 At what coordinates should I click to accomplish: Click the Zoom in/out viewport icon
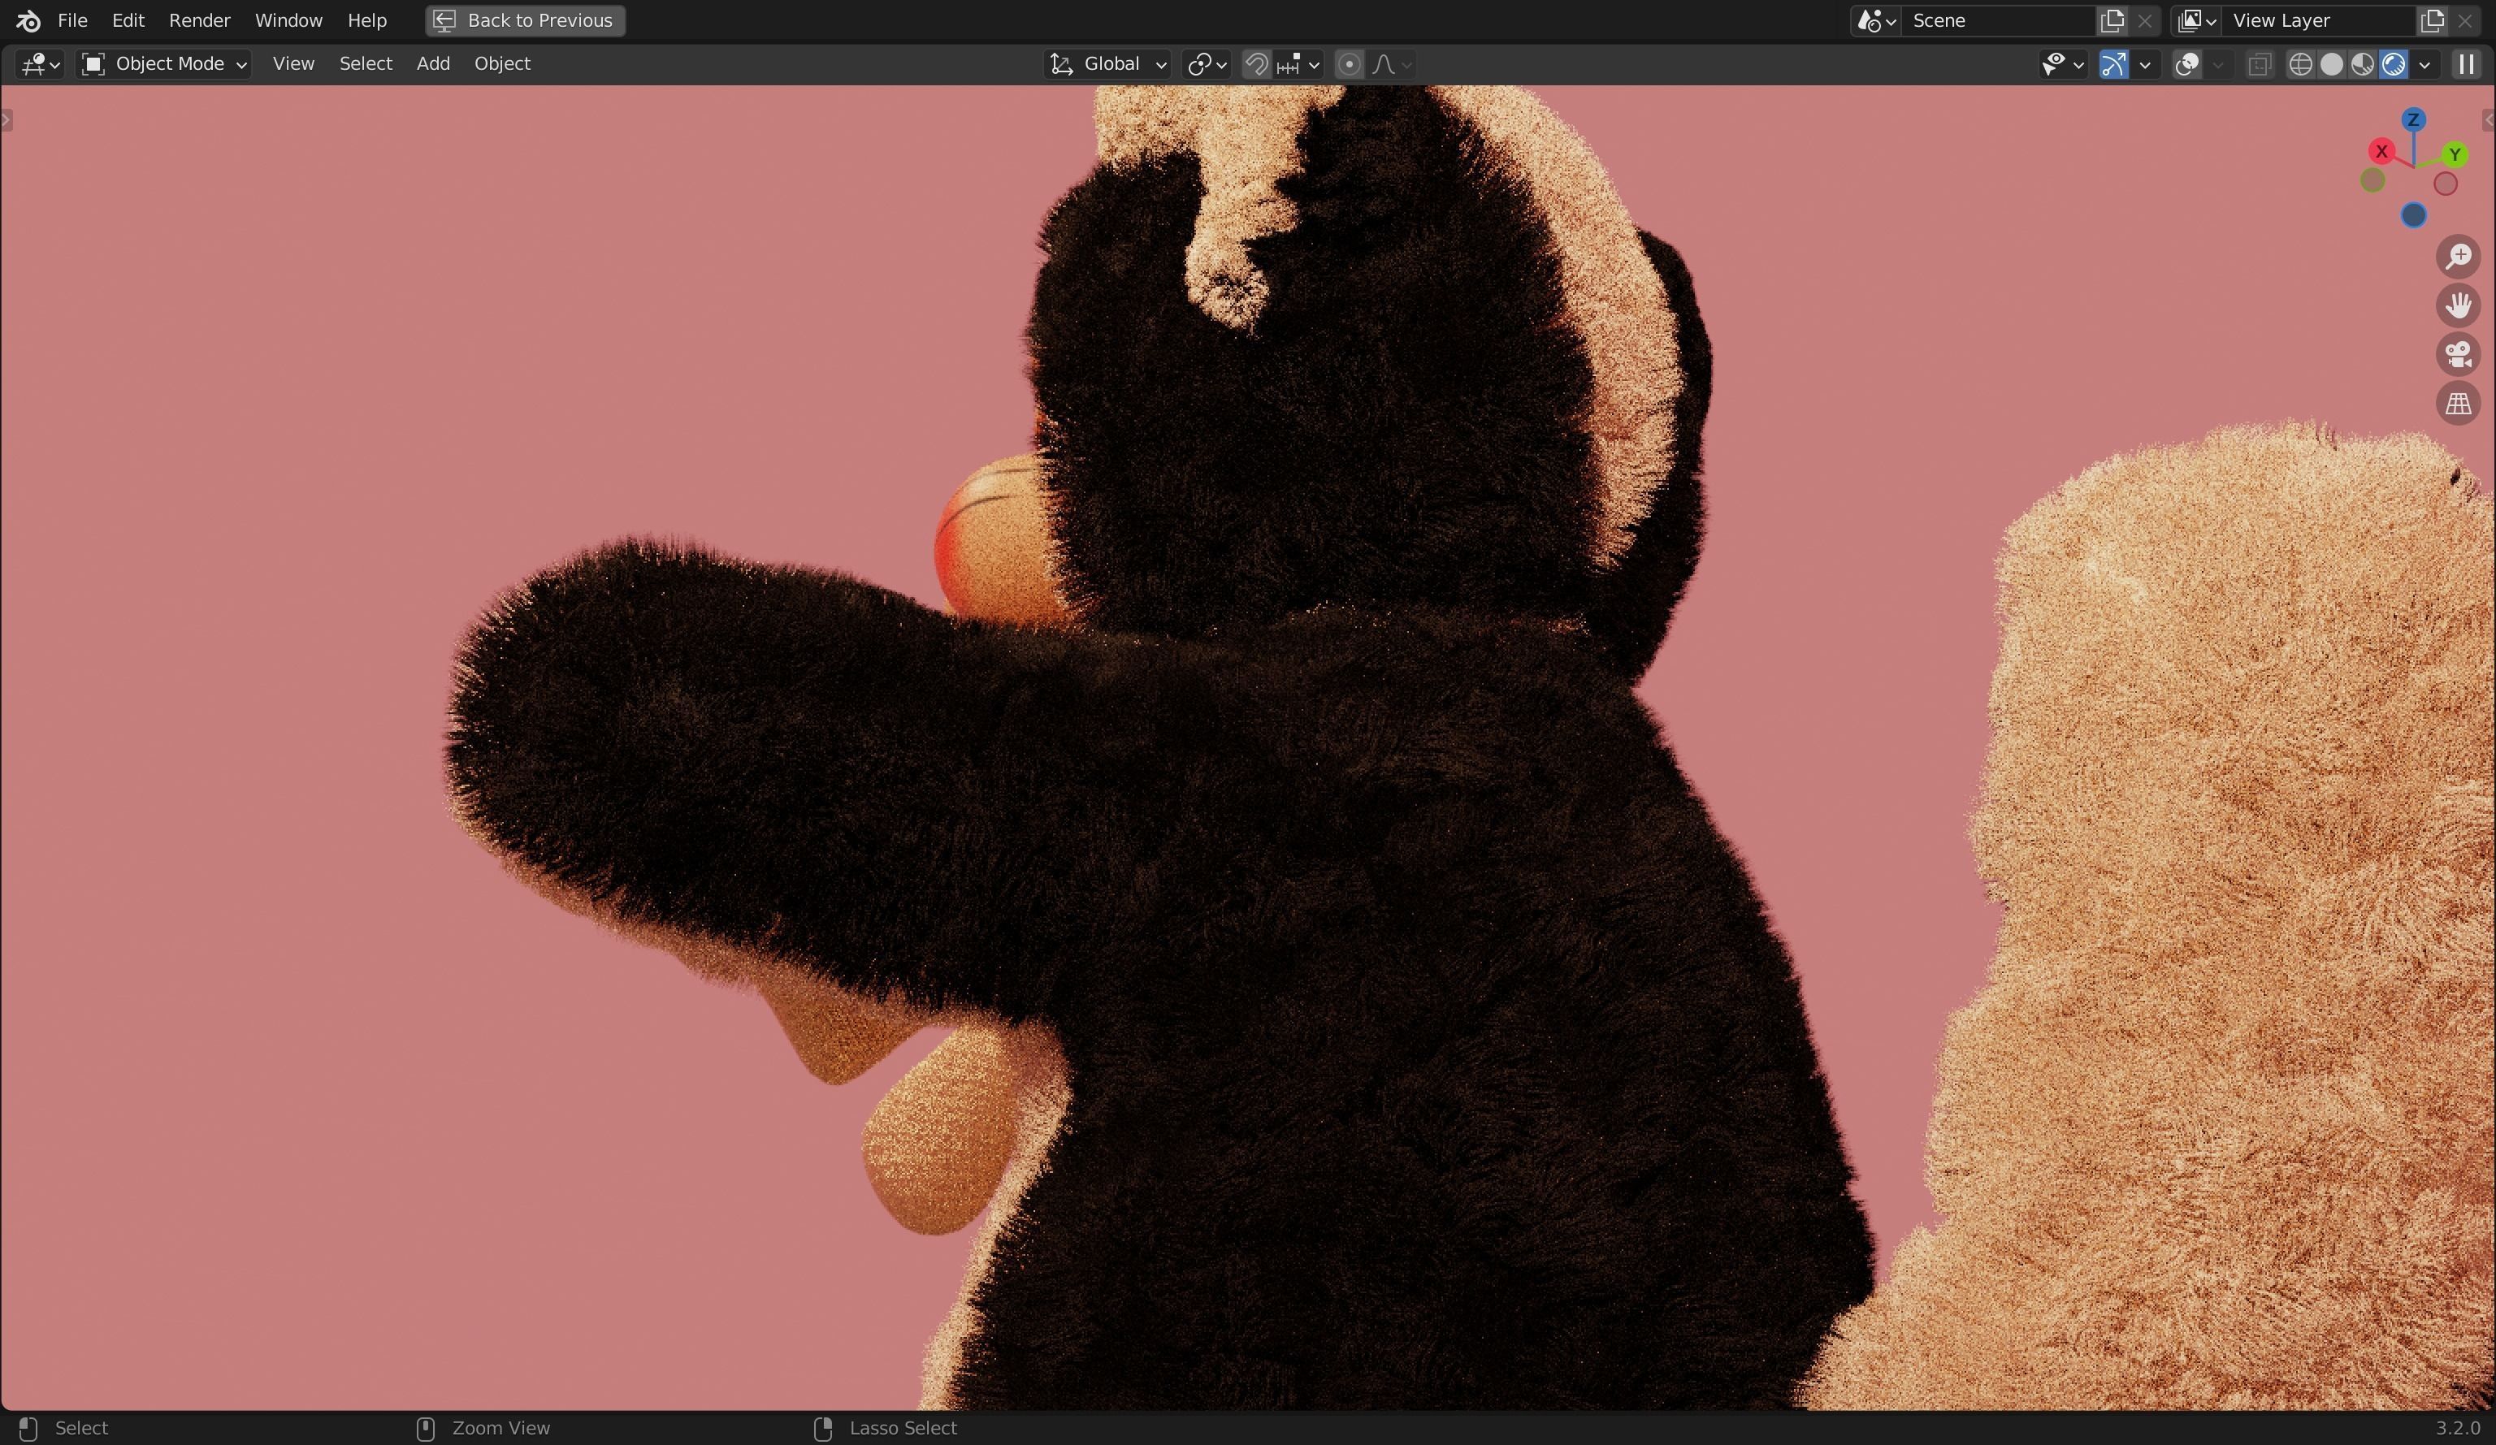[2457, 257]
